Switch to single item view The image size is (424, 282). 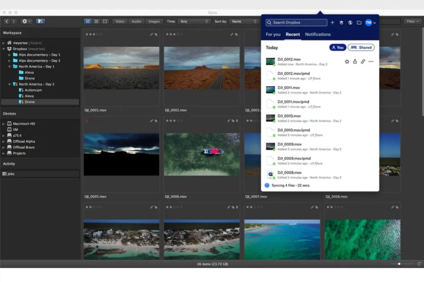pyautogui.click(x=105, y=22)
